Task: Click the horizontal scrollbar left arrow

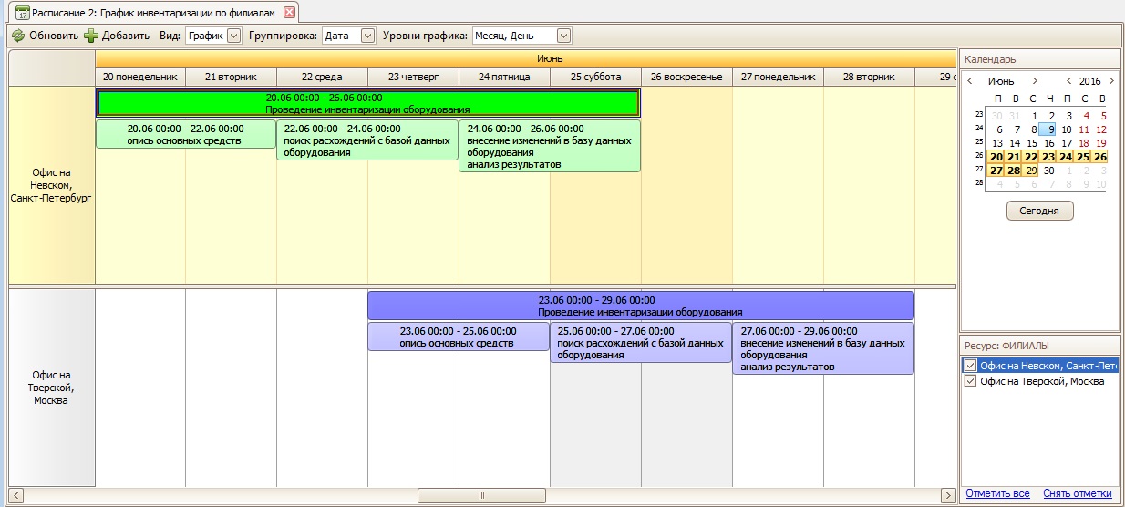Action: click(x=16, y=495)
